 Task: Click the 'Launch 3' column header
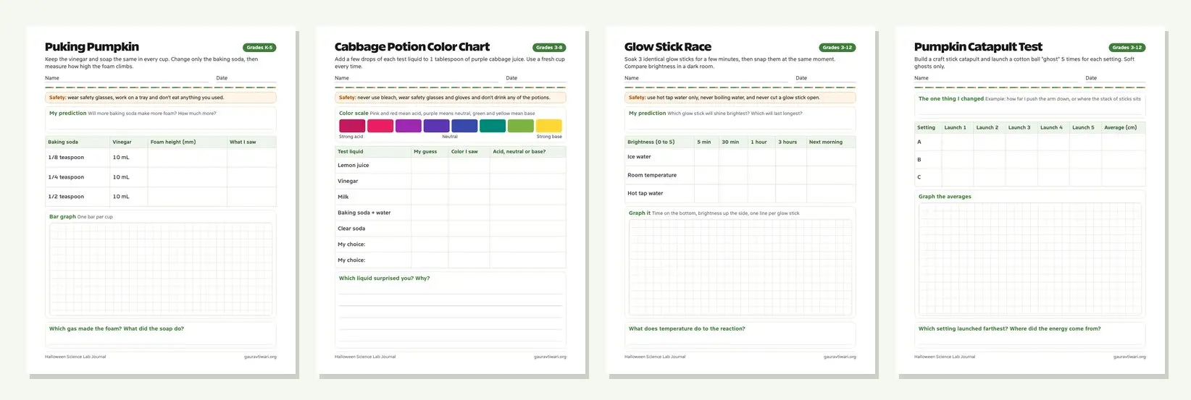coord(1019,128)
